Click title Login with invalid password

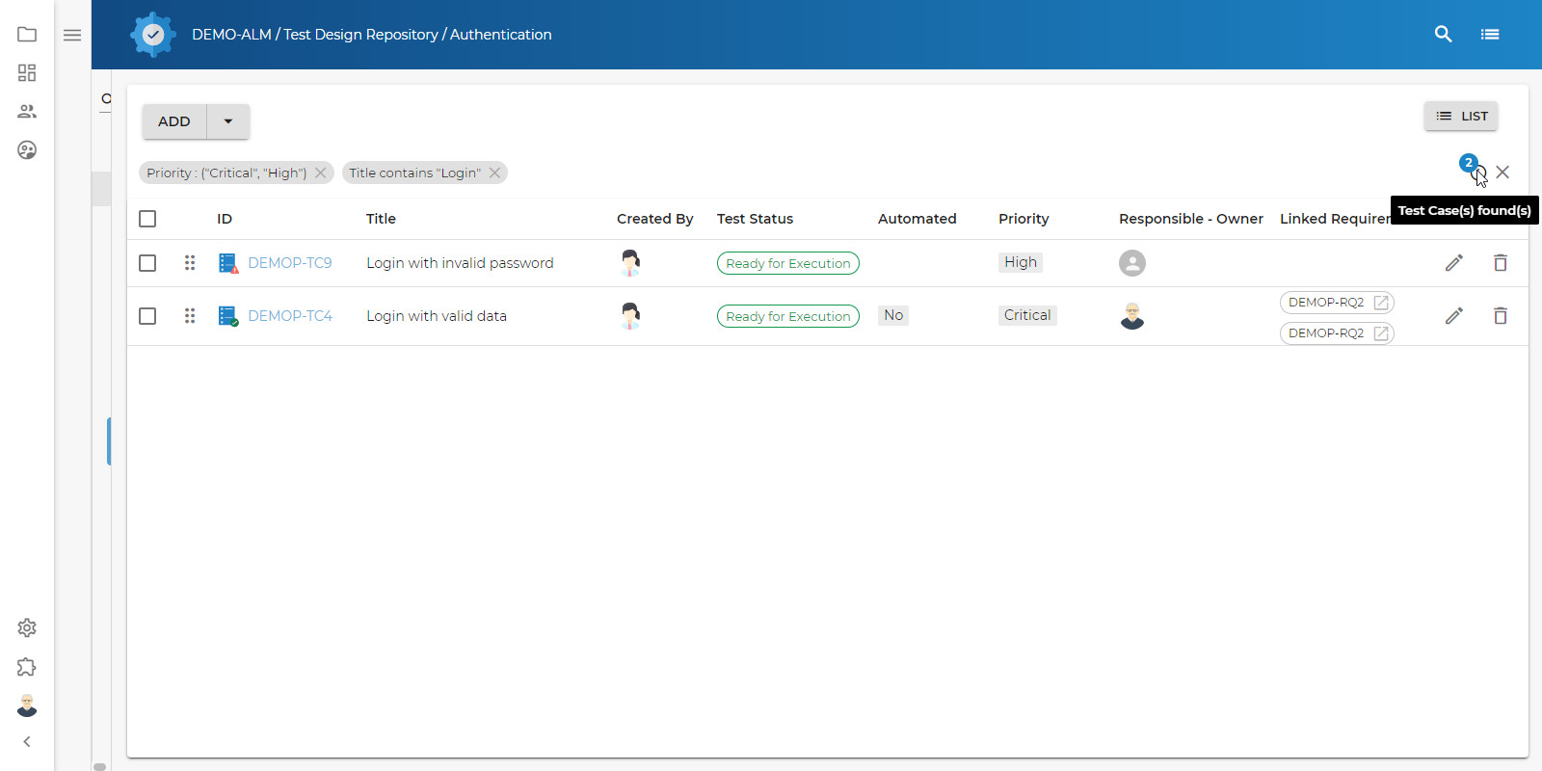point(460,263)
